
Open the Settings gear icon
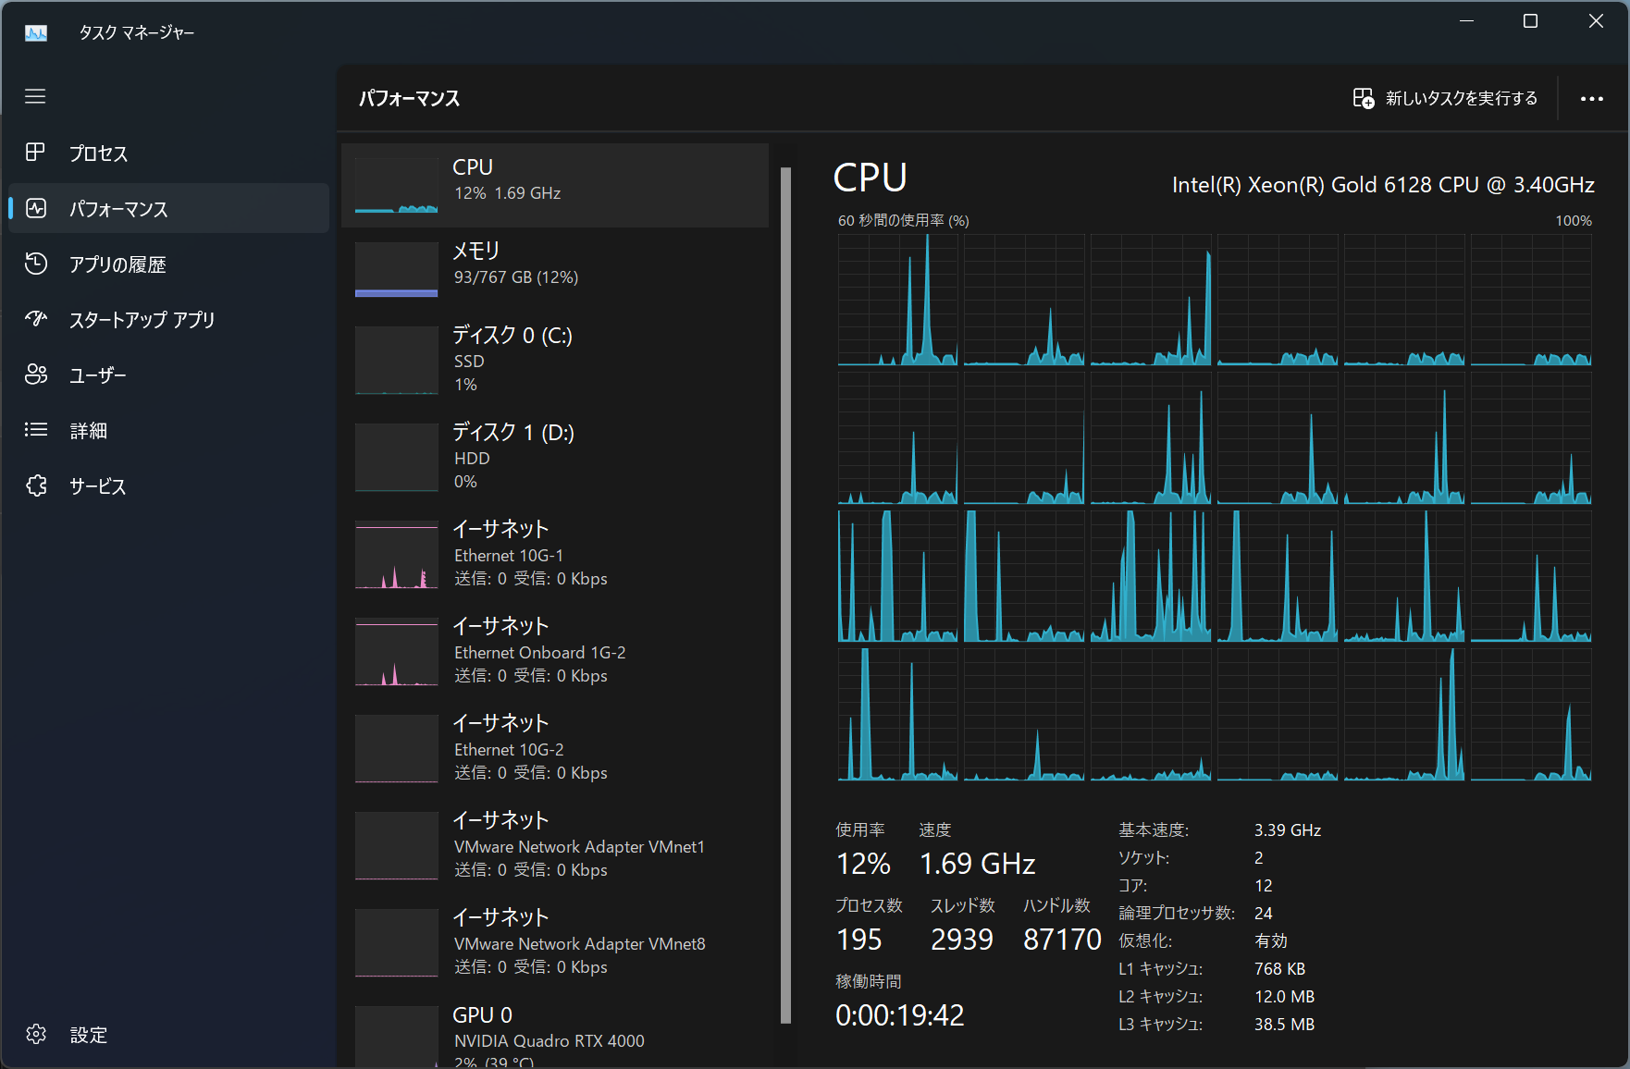pyautogui.click(x=36, y=1034)
